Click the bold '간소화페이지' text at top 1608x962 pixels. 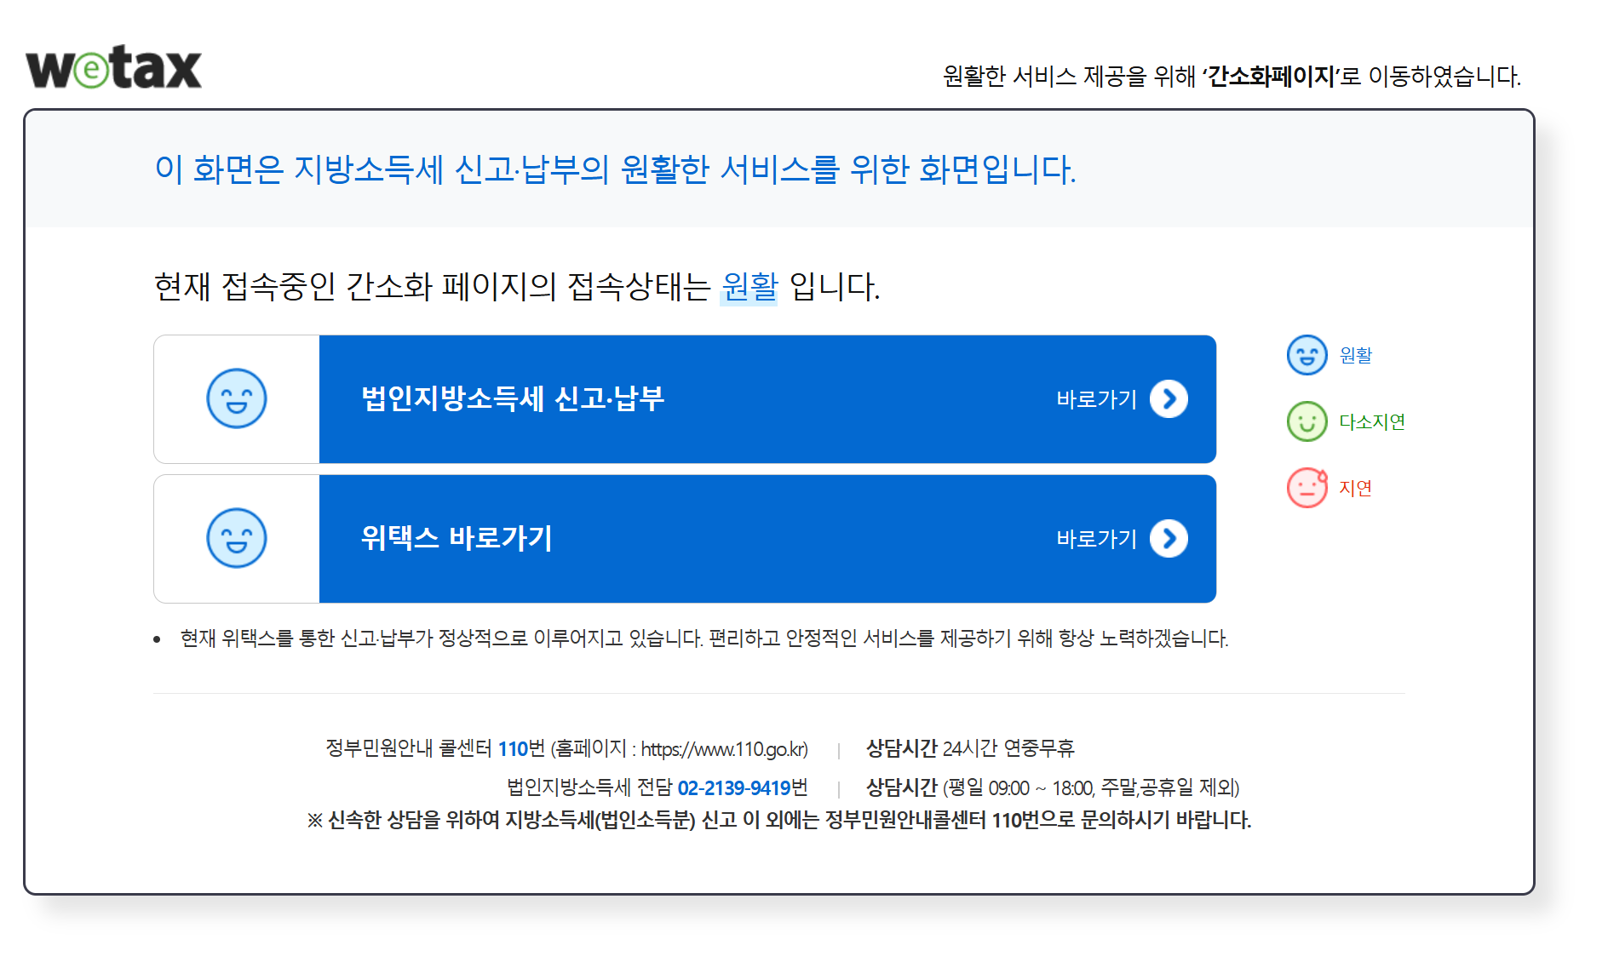tap(1271, 77)
